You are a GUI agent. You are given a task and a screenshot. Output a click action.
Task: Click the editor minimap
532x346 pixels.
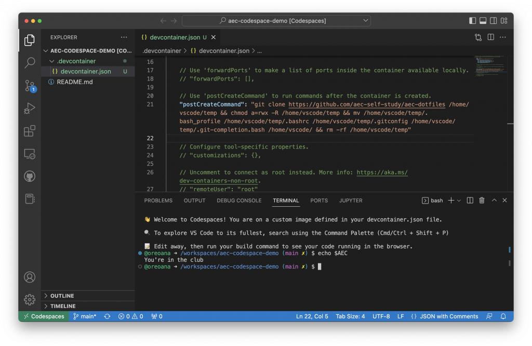[x=490, y=66]
